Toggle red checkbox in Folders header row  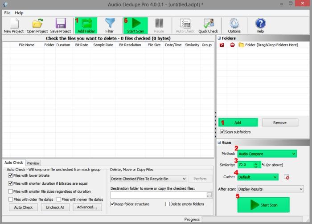coord(222,45)
